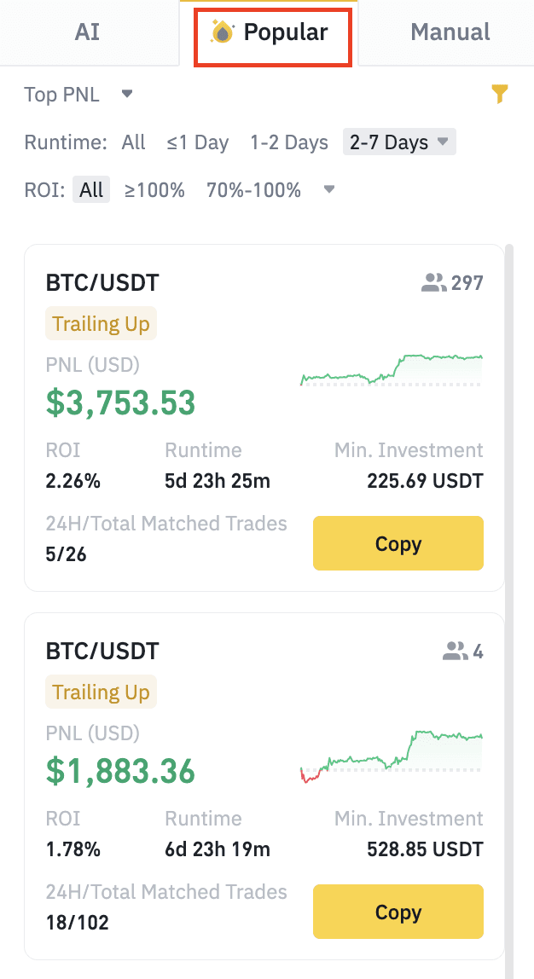Switch to the Manual tab
534x979 pixels.
tap(450, 32)
